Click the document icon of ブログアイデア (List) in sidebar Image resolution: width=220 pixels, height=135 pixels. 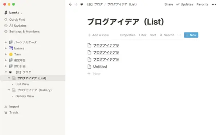[x=14, y=78]
